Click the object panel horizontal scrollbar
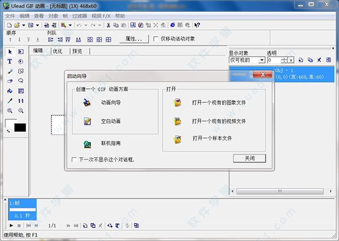This screenshot has width=339, height=241. coord(280,191)
